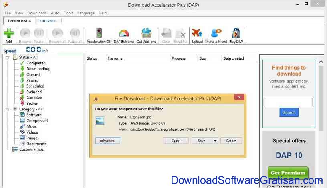
Task: Open the File menu
Action: (8, 13)
